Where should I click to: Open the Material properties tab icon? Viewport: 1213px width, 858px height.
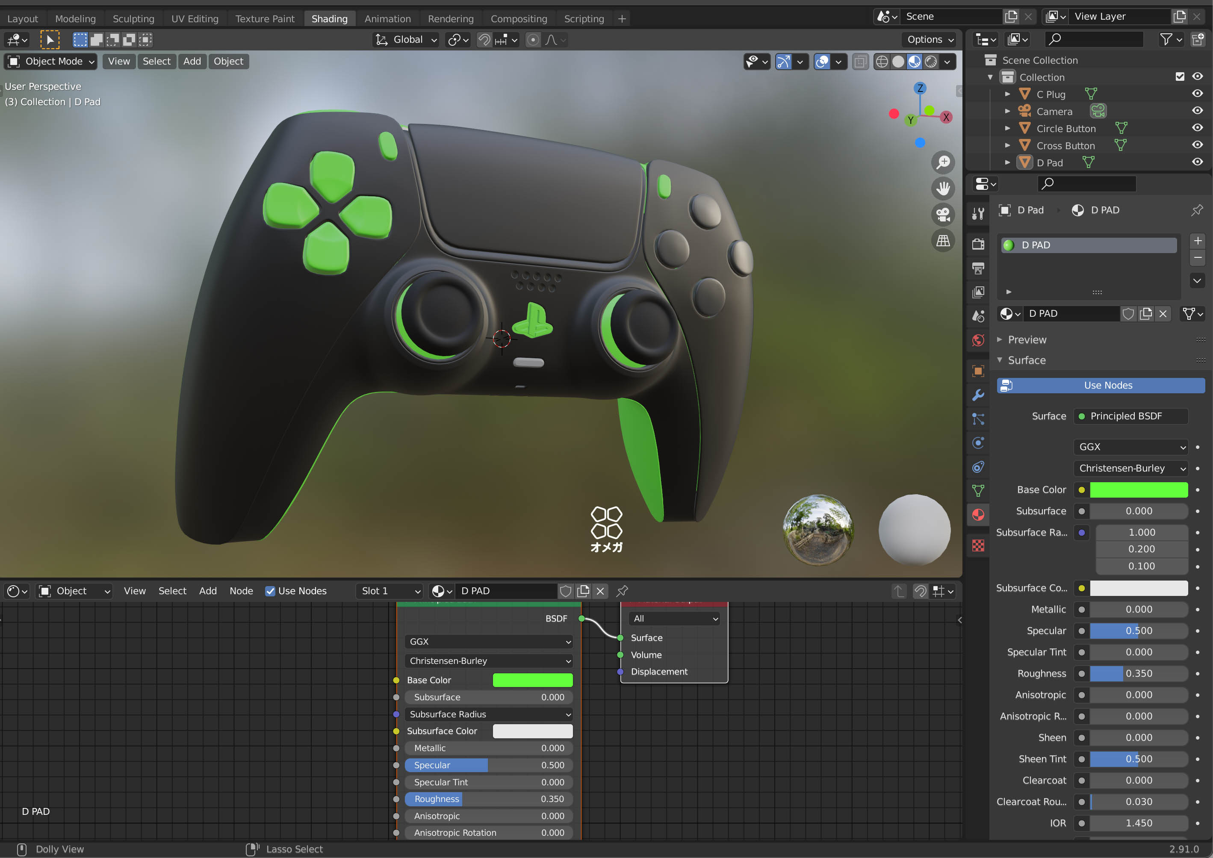click(x=978, y=515)
